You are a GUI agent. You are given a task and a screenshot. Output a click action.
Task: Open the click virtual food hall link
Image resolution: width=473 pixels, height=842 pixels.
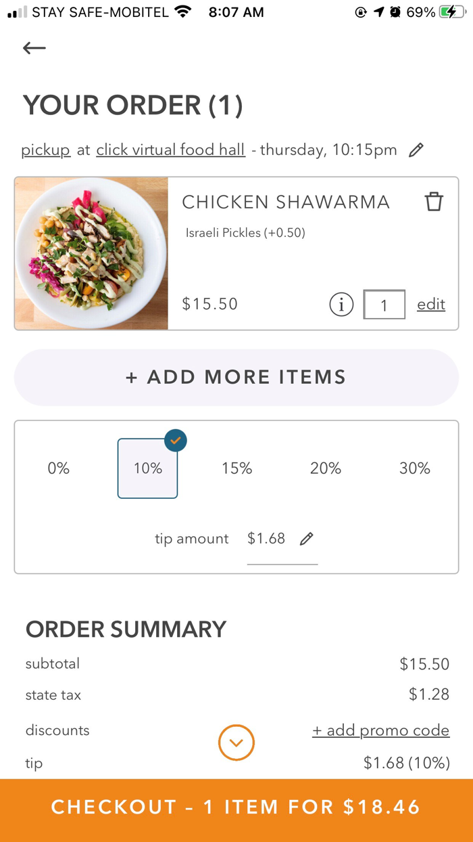coord(170,149)
